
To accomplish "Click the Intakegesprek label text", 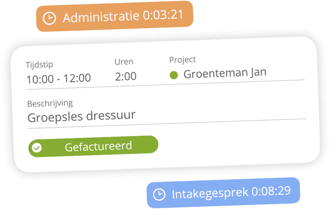I will pyautogui.click(x=210, y=193).
